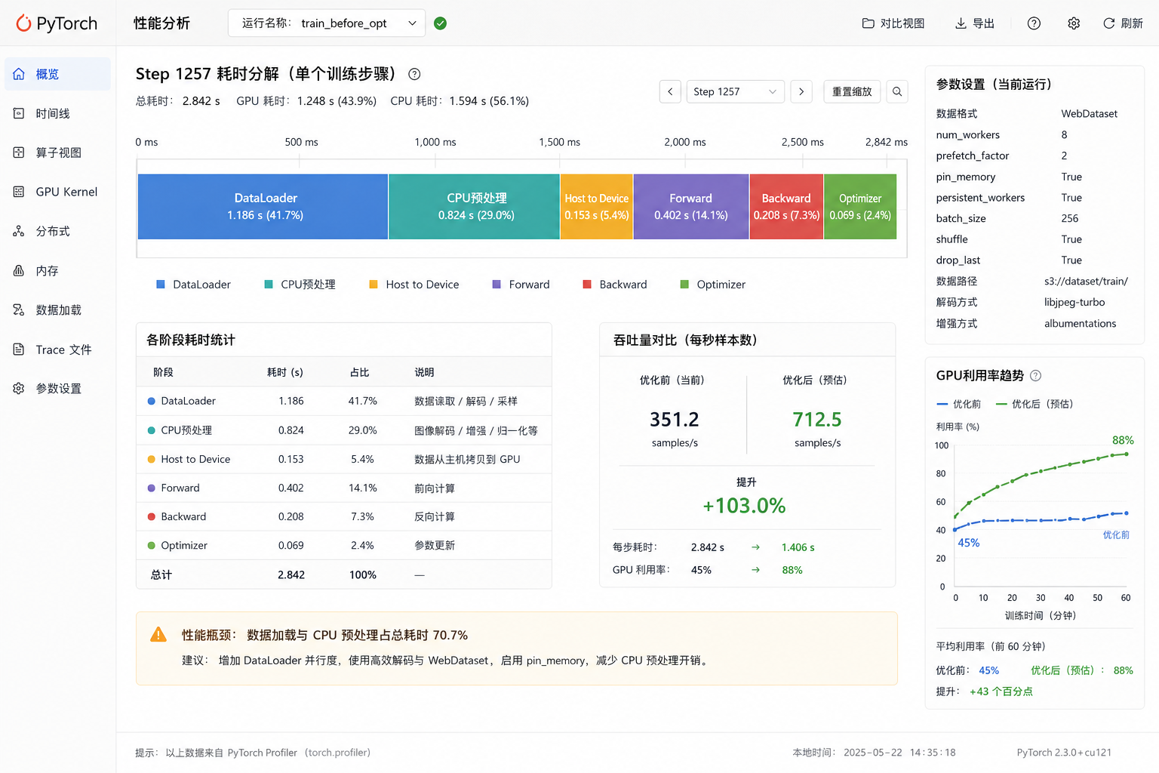Click the 刷新 refresh icon
This screenshot has width=1159, height=773.
tap(1108, 23)
